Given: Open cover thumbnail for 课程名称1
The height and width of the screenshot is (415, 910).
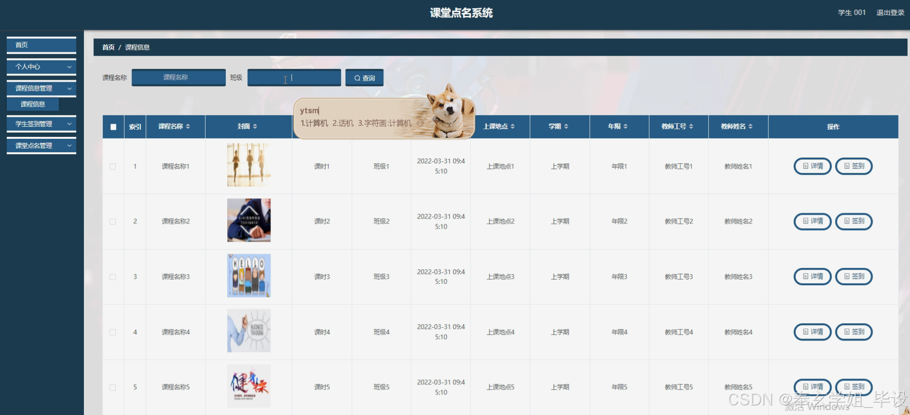Looking at the screenshot, I should [x=249, y=165].
